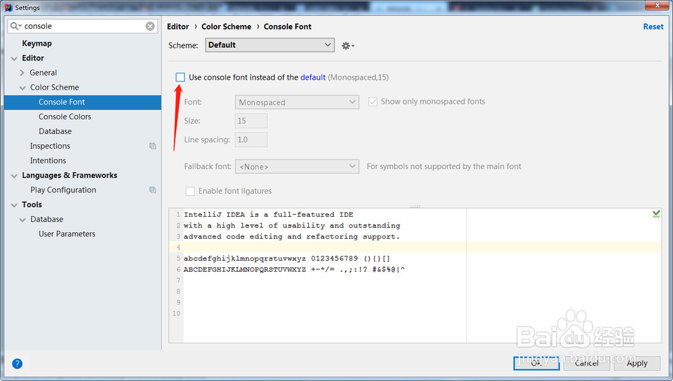Click the blue default font link

(313, 77)
